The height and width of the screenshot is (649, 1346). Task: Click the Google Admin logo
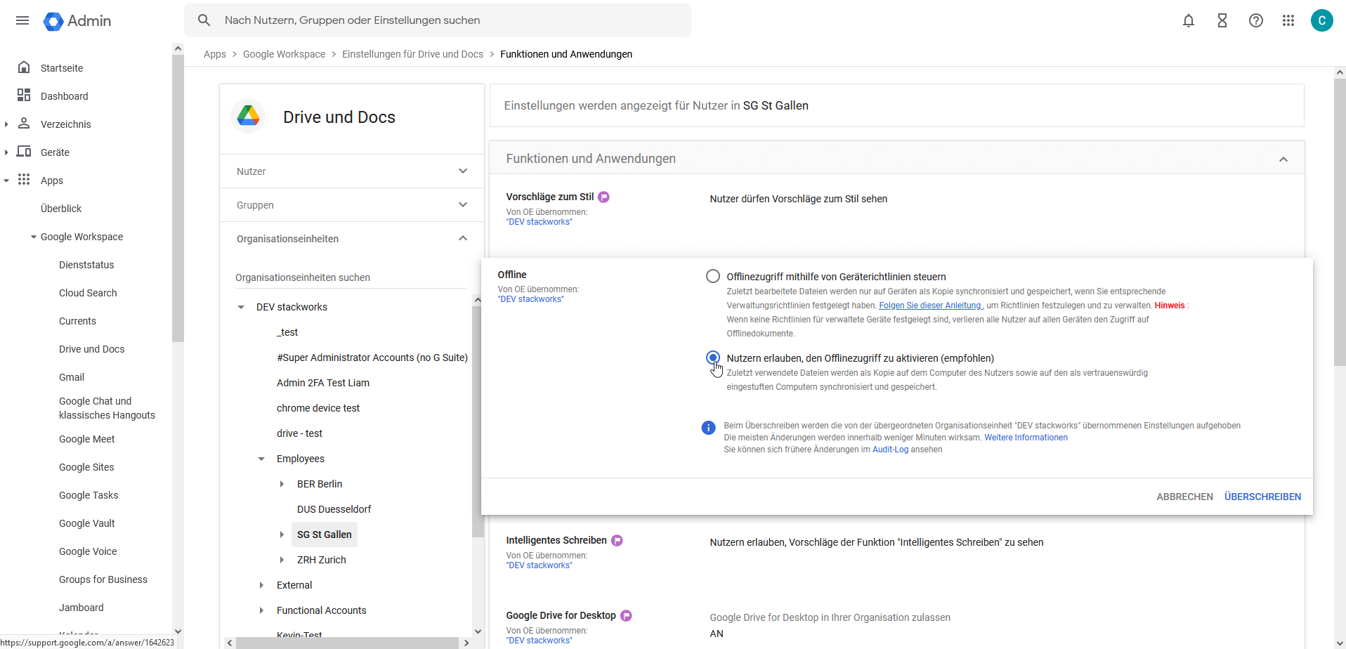77,21
